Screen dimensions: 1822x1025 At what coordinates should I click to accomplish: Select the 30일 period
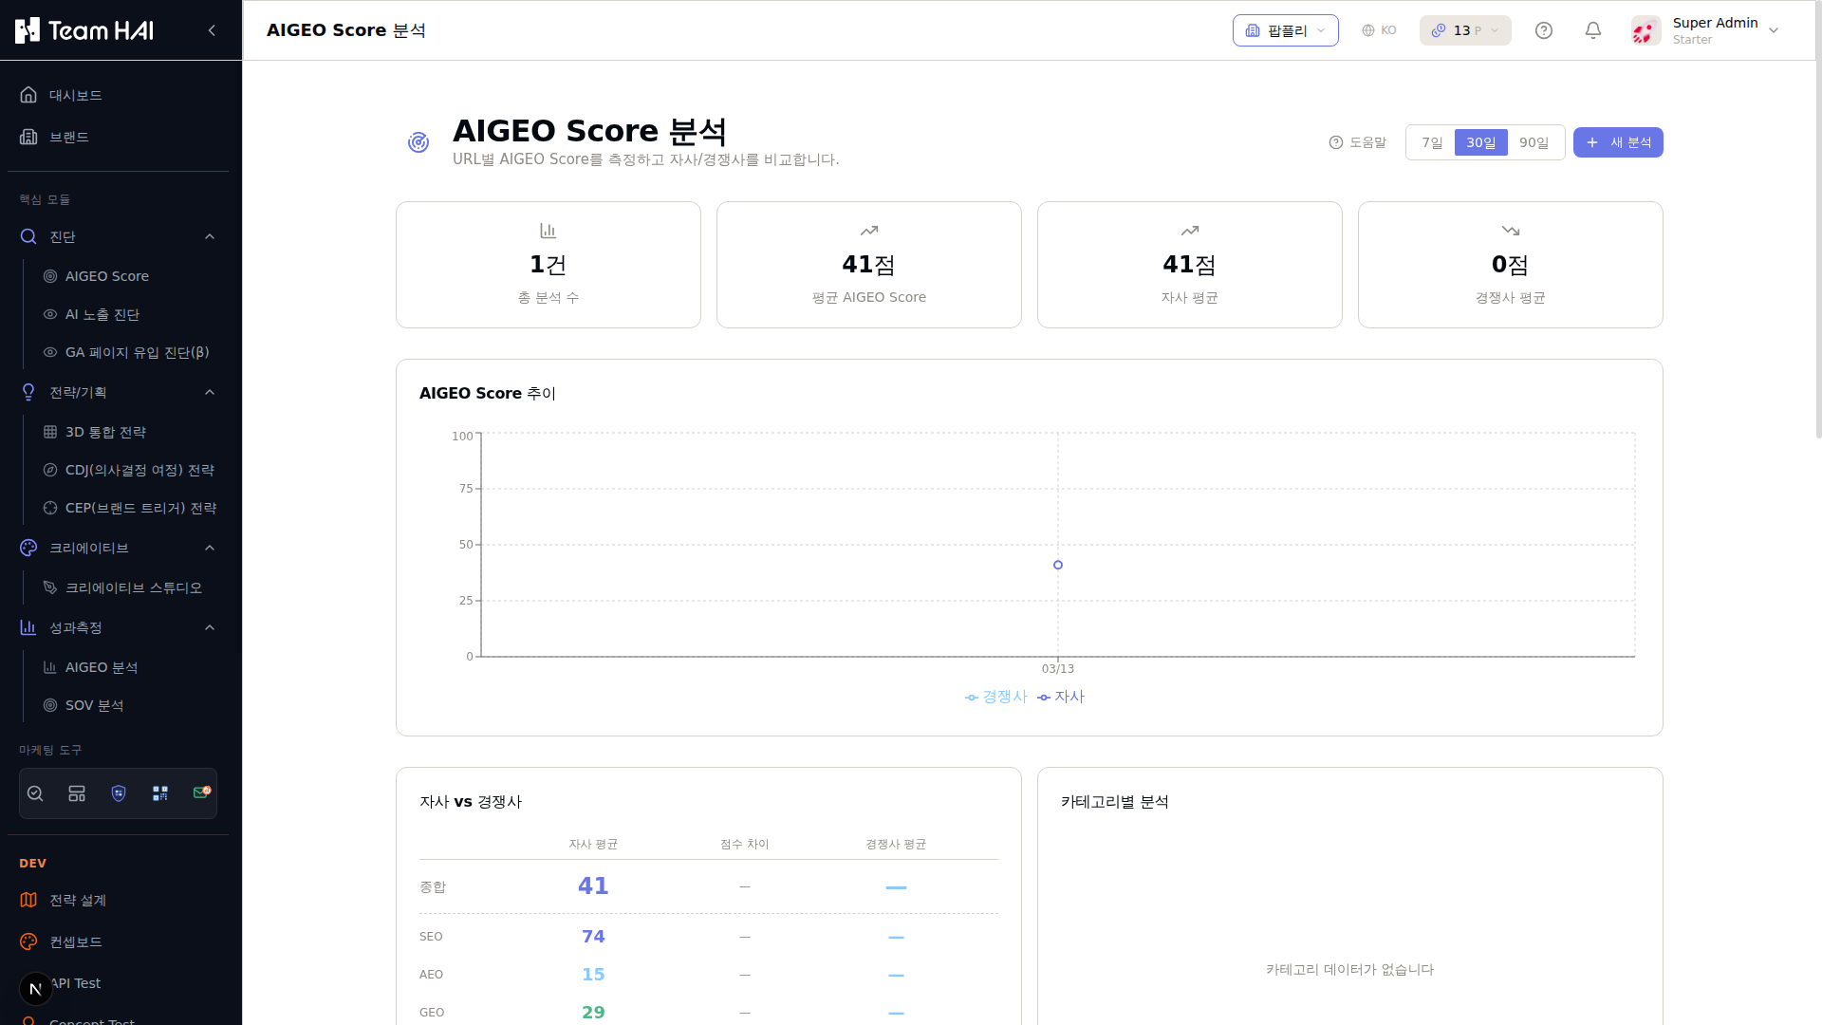tap(1480, 142)
